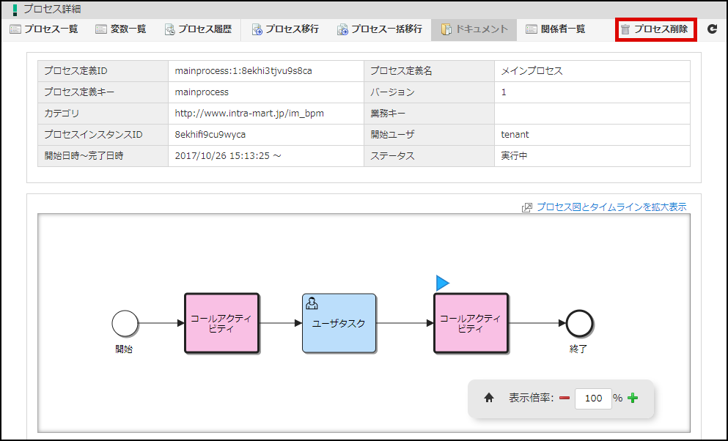Click the 業務キー label cell

pyautogui.click(x=429, y=113)
